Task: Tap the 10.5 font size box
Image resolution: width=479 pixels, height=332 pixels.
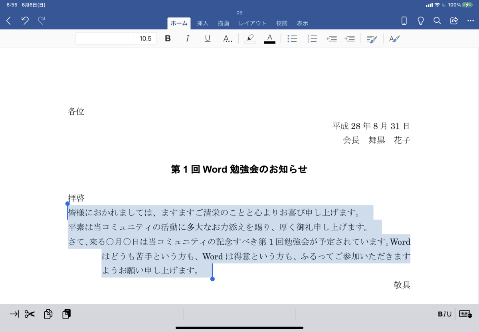Action: [145, 39]
